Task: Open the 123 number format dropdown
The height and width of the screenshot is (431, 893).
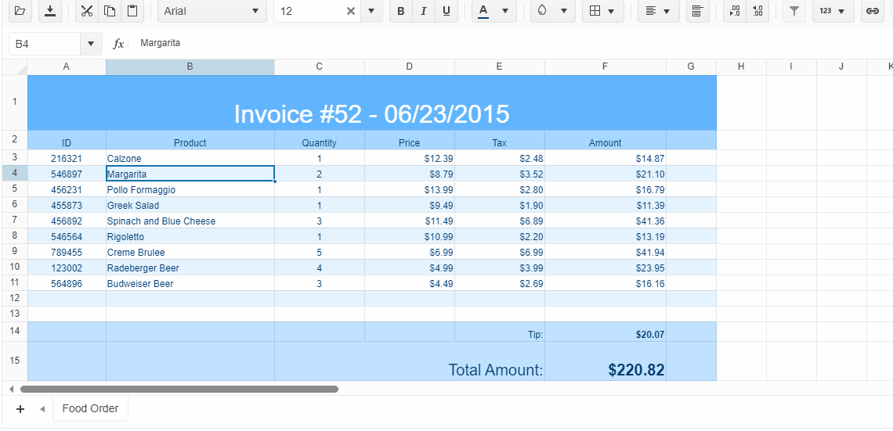Action: pos(833,11)
